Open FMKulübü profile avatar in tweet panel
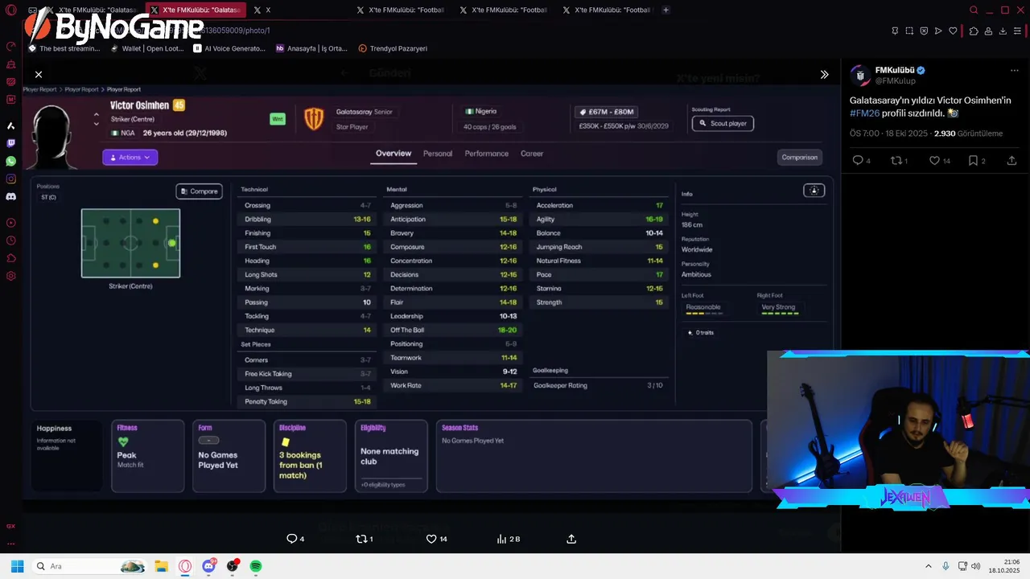This screenshot has width=1030, height=579. [x=860, y=76]
